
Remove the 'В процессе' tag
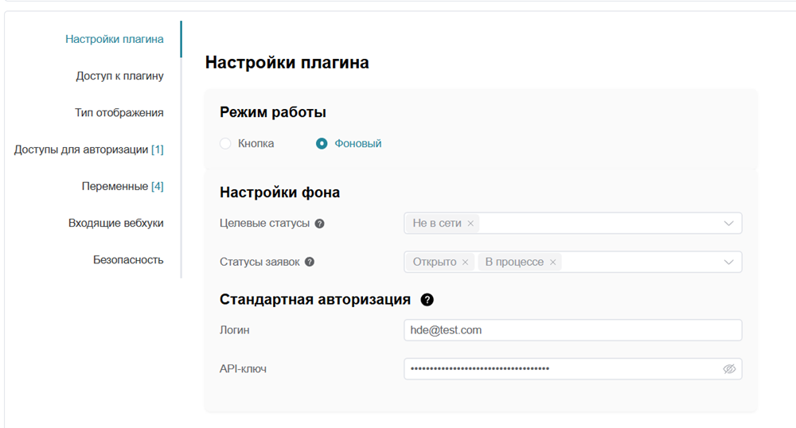tap(552, 262)
